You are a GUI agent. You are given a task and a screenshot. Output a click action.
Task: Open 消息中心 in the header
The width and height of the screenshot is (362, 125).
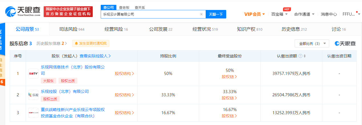329,14
